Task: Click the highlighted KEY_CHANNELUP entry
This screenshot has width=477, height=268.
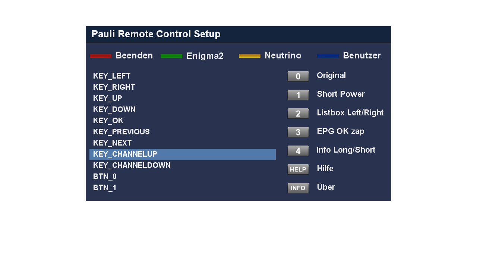Action: [182, 154]
